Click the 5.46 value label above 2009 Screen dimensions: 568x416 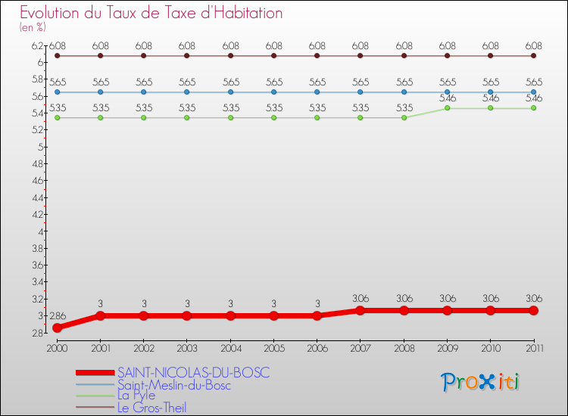point(448,98)
